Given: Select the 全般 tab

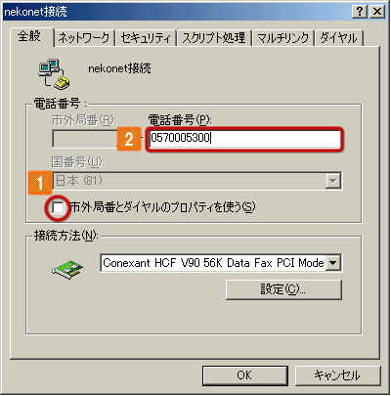Looking at the screenshot, I should (30, 36).
